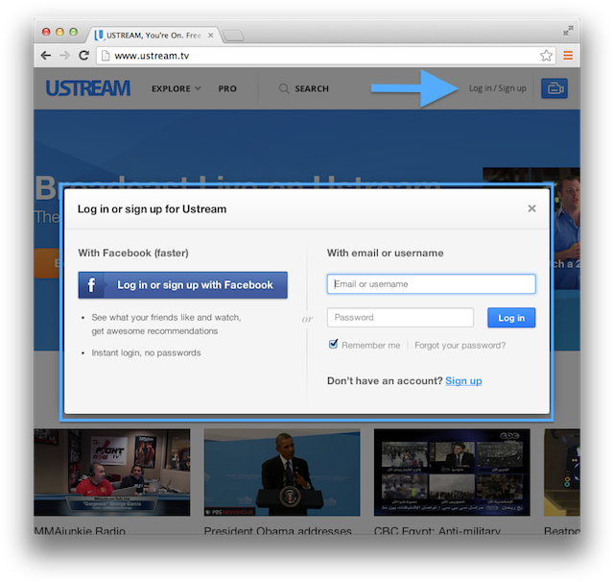This screenshot has width=613, height=582.
Task: Click the blue broadcast camera icon button
Action: click(x=554, y=88)
